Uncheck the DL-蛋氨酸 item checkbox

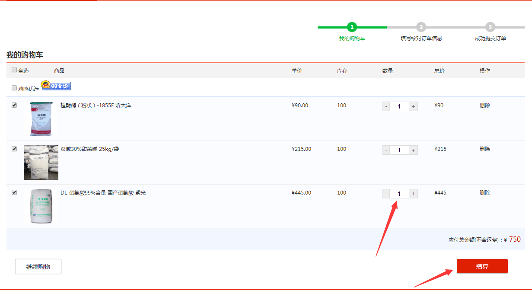[14, 192]
